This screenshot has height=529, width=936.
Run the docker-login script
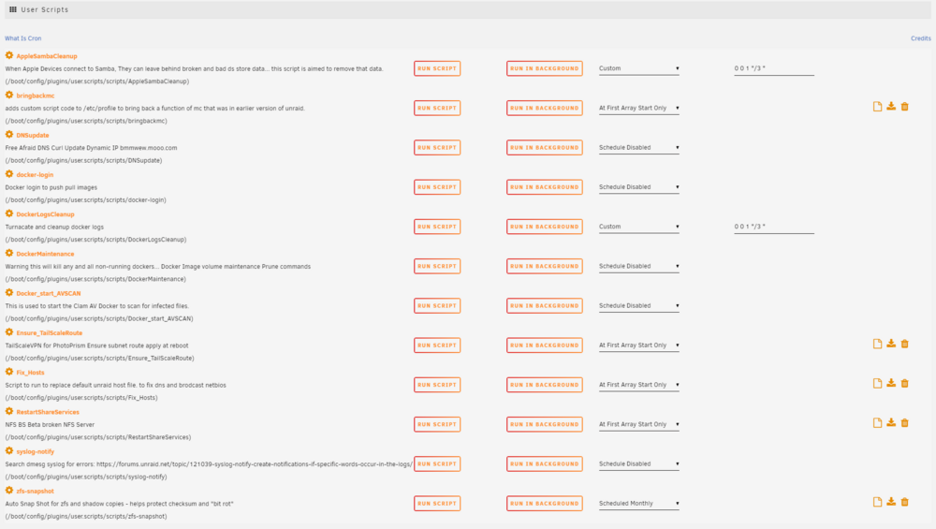[437, 187]
